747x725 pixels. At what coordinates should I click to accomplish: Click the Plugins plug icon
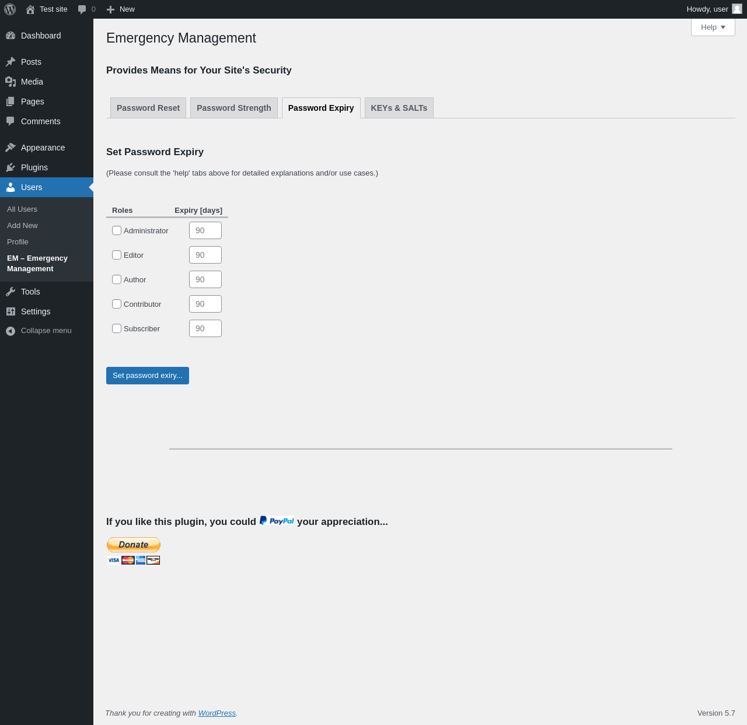11,167
